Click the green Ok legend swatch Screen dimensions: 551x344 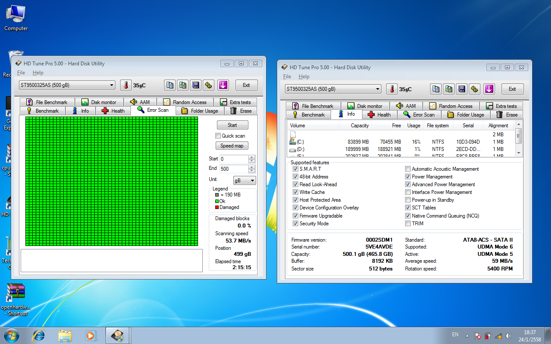tap(217, 201)
